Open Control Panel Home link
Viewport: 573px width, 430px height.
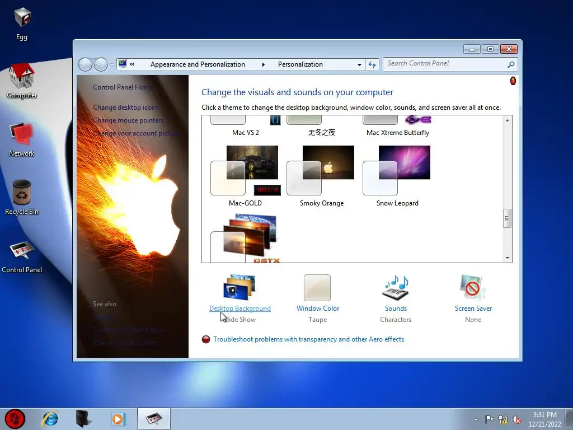tap(123, 87)
